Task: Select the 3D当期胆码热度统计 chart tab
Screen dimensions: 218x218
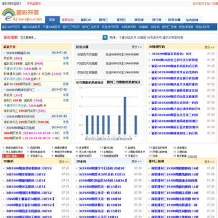Action: point(90,82)
